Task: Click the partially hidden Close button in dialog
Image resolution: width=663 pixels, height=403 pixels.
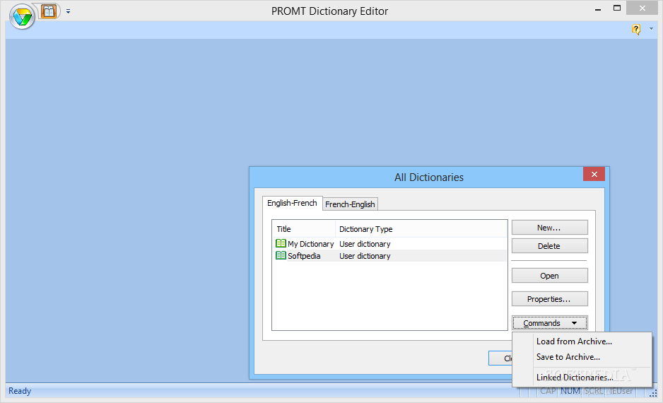Action: (500, 358)
